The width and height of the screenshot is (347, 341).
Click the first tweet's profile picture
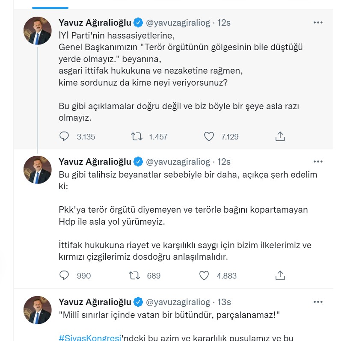click(38, 31)
